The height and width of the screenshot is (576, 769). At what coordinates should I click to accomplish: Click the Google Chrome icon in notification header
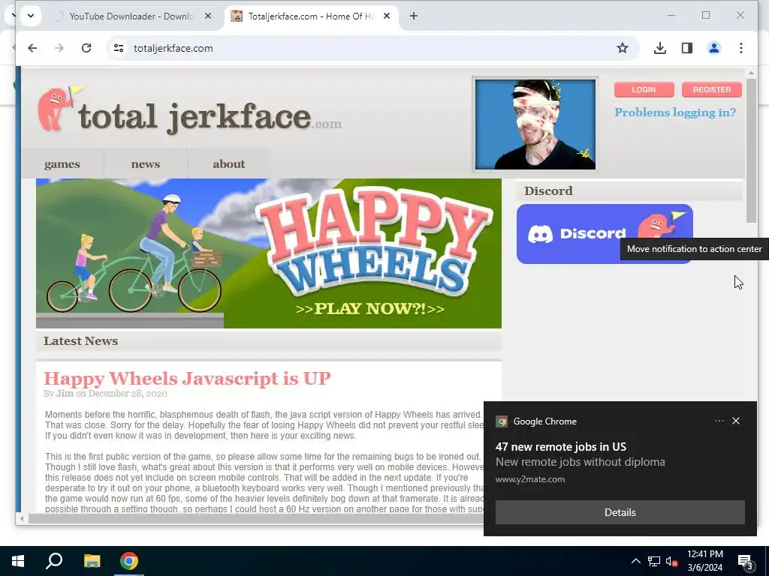501,421
